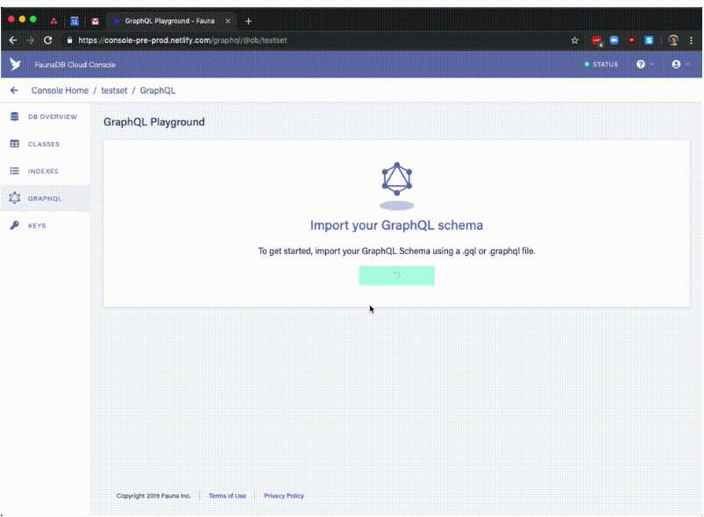Open Classes in sidebar

46,144
